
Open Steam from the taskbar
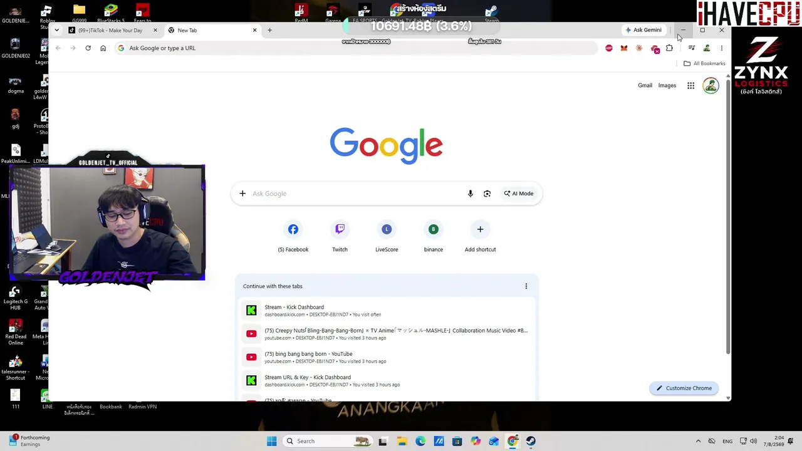(x=531, y=441)
